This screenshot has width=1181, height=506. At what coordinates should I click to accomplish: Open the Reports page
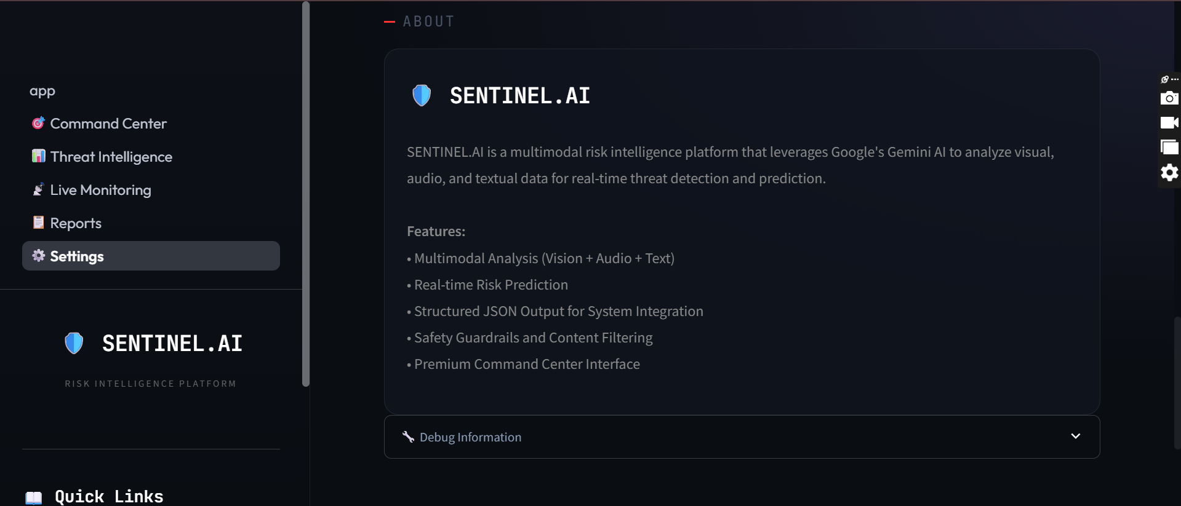(76, 223)
